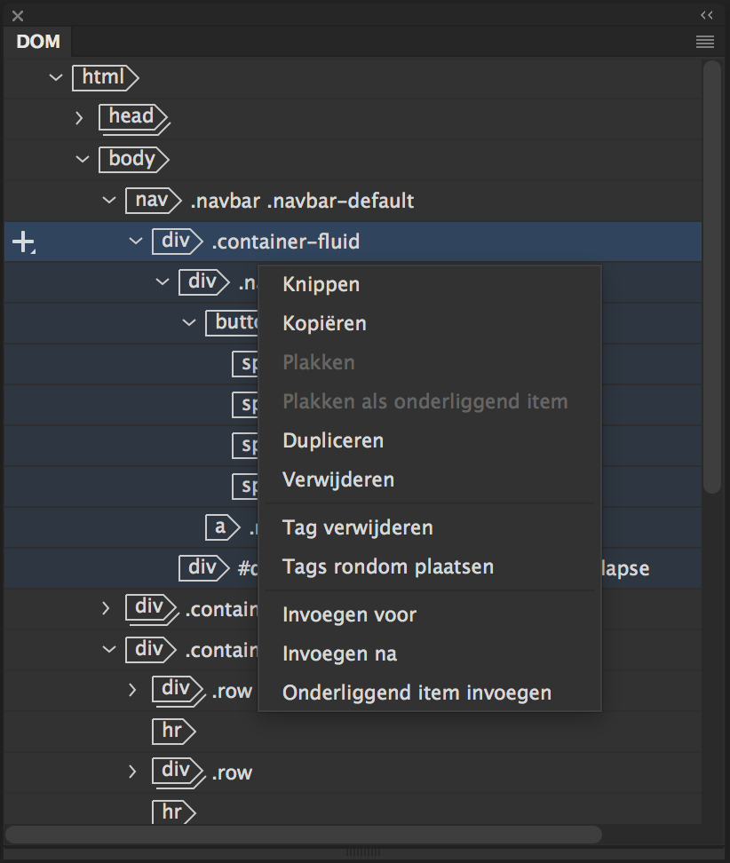
Task: Collapse the body node chevron
Action: point(83,159)
